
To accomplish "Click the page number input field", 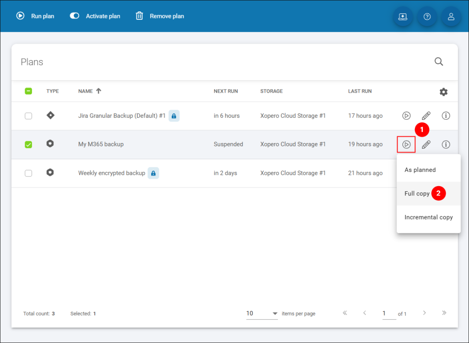I will tap(389, 314).
